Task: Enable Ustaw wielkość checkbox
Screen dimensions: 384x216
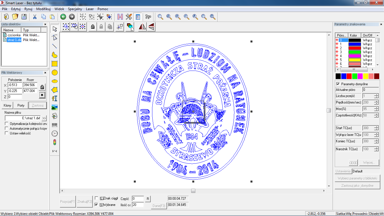Action: pos(7,133)
